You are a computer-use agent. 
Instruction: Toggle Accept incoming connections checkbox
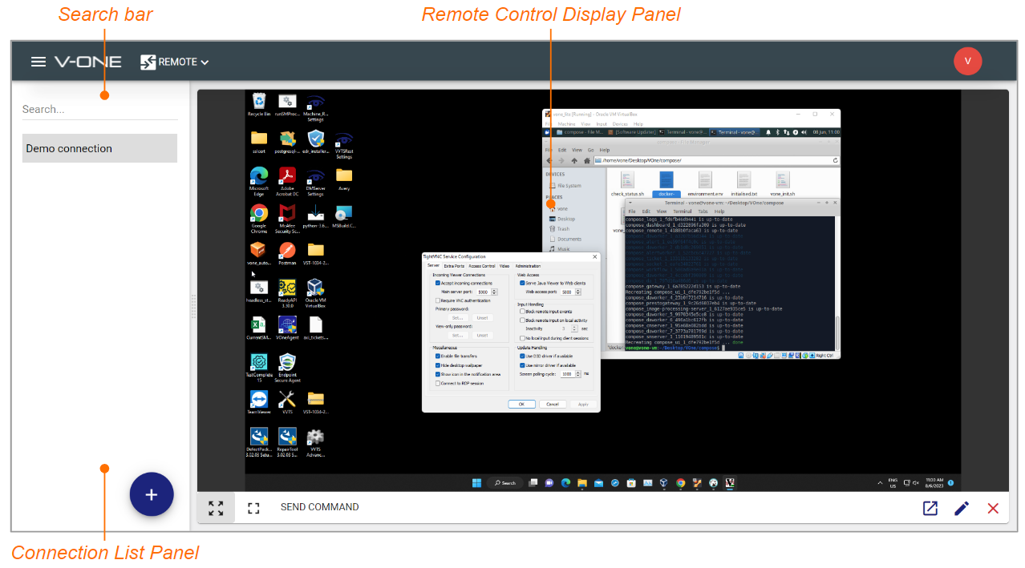click(x=438, y=283)
